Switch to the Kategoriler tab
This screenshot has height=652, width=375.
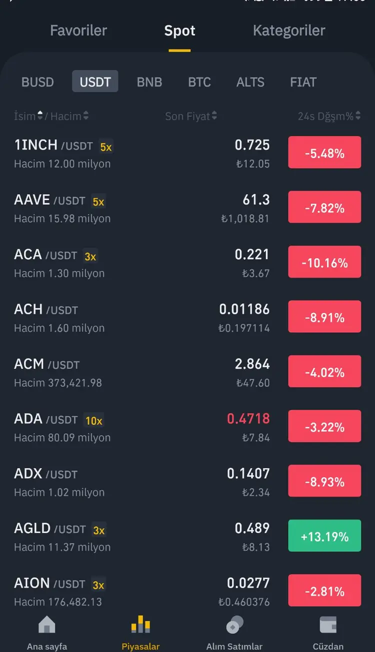click(x=289, y=31)
